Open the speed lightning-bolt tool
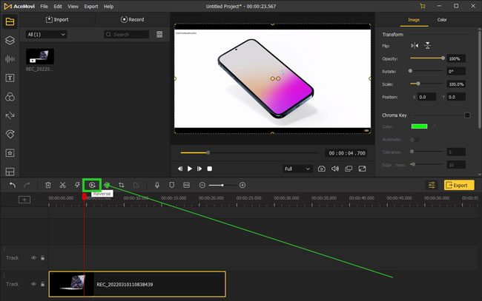Screen dimensions: 482x301 (x=77, y=185)
